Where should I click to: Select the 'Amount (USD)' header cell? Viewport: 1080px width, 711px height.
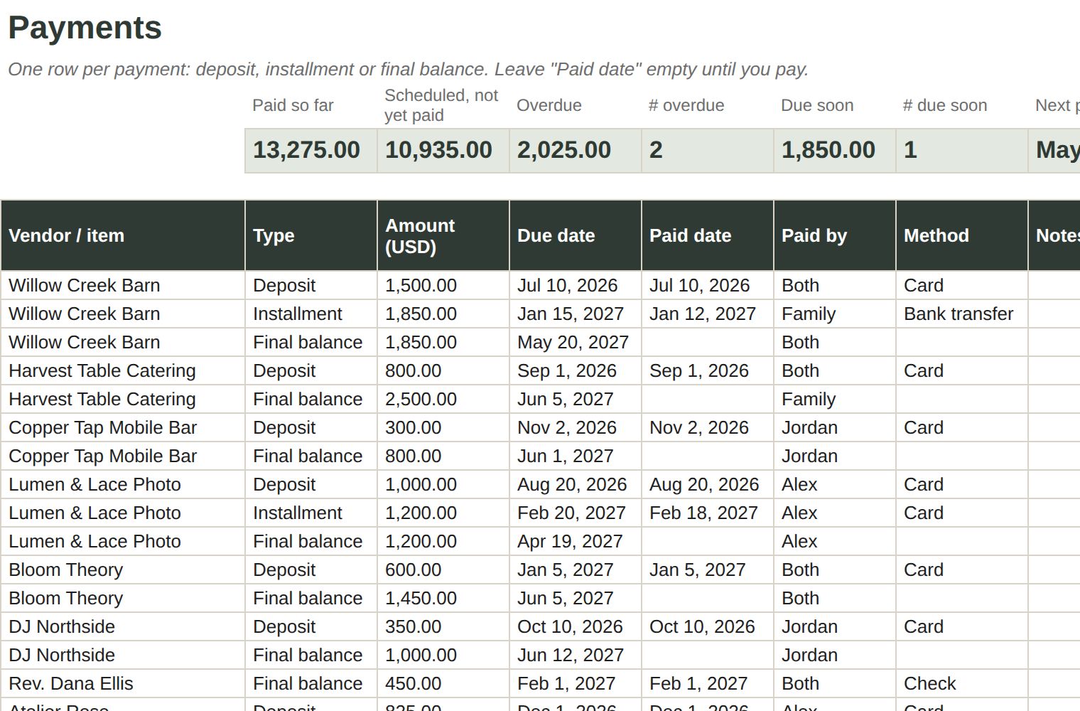[443, 235]
